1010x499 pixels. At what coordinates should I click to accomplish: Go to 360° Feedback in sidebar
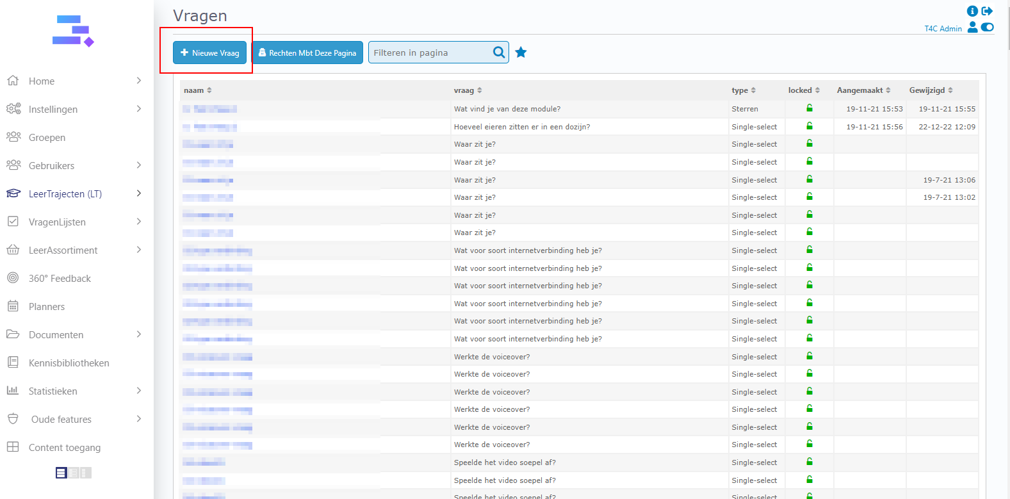pos(60,278)
